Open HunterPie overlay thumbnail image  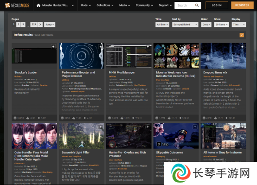pyautogui.click(x=129, y=136)
